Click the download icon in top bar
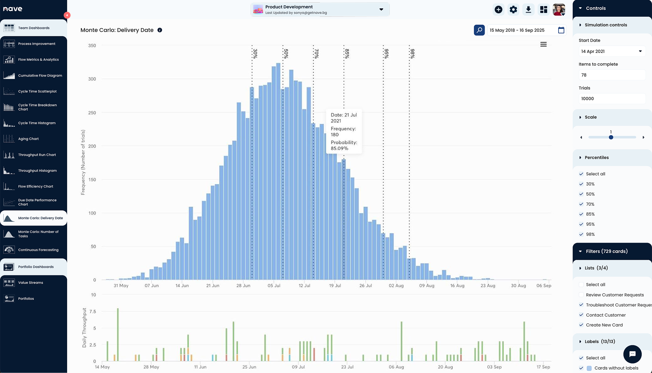This screenshot has height=373, width=652. [x=528, y=10]
